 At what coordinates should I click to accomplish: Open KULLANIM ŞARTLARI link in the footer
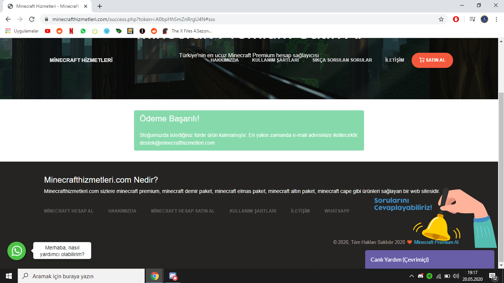253,211
